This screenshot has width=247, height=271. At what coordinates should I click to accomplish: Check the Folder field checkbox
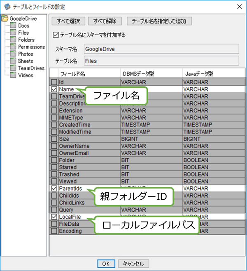tap(54, 160)
